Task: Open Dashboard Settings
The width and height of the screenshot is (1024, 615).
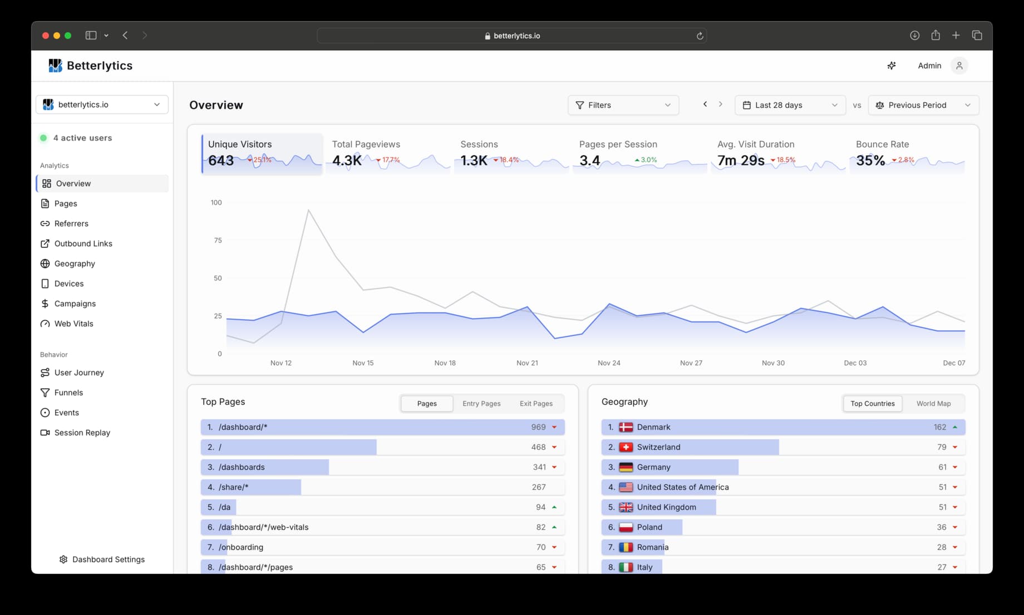Action: [x=102, y=559]
